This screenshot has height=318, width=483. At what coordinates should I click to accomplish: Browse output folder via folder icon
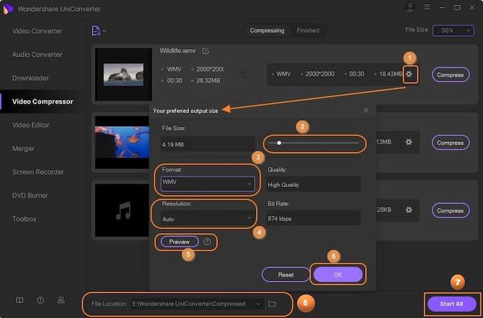click(x=272, y=304)
